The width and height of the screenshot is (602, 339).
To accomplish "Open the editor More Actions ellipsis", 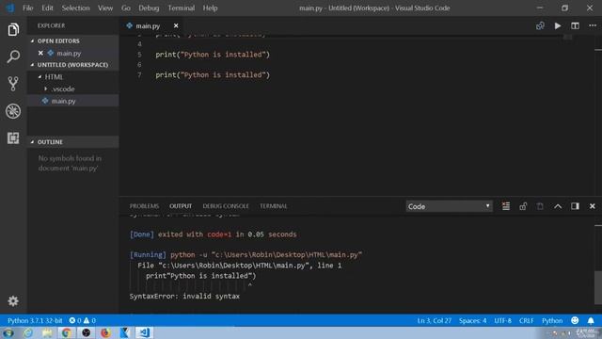I will [x=593, y=25].
